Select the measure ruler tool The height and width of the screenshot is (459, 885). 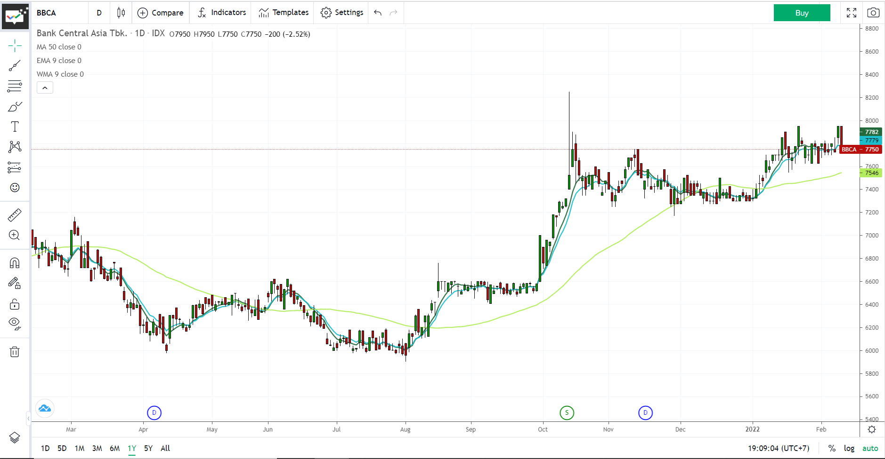[15, 215]
